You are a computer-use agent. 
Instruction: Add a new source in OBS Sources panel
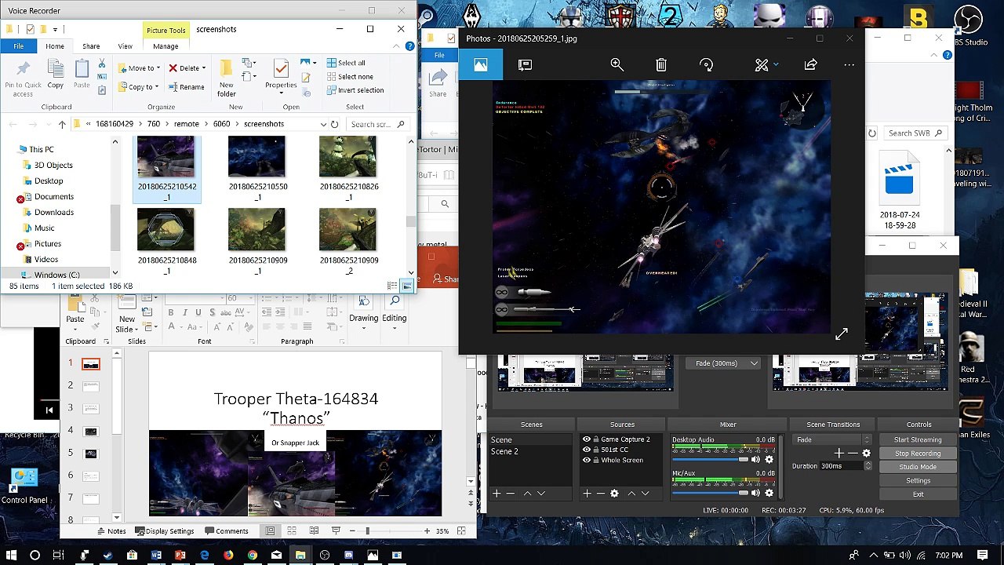[x=587, y=494]
